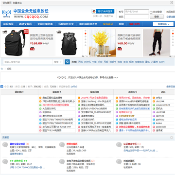
Task: Click 设为首页 at top left
Action: [7, 3]
